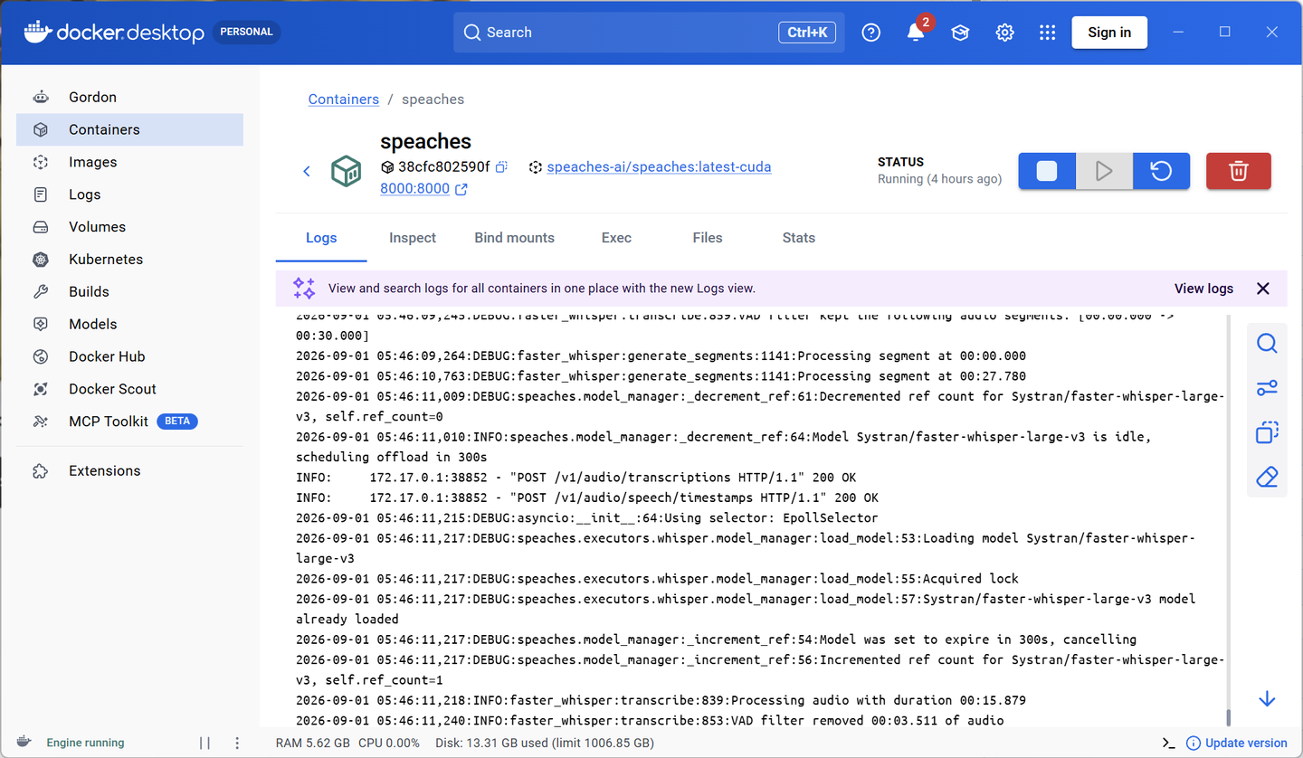This screenshot has height=758, width=1303.
Task: Switch to the Bind mounts tab
Action: (x=515, y=238)
